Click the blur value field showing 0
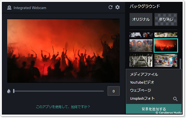 (x=113, y=91)
